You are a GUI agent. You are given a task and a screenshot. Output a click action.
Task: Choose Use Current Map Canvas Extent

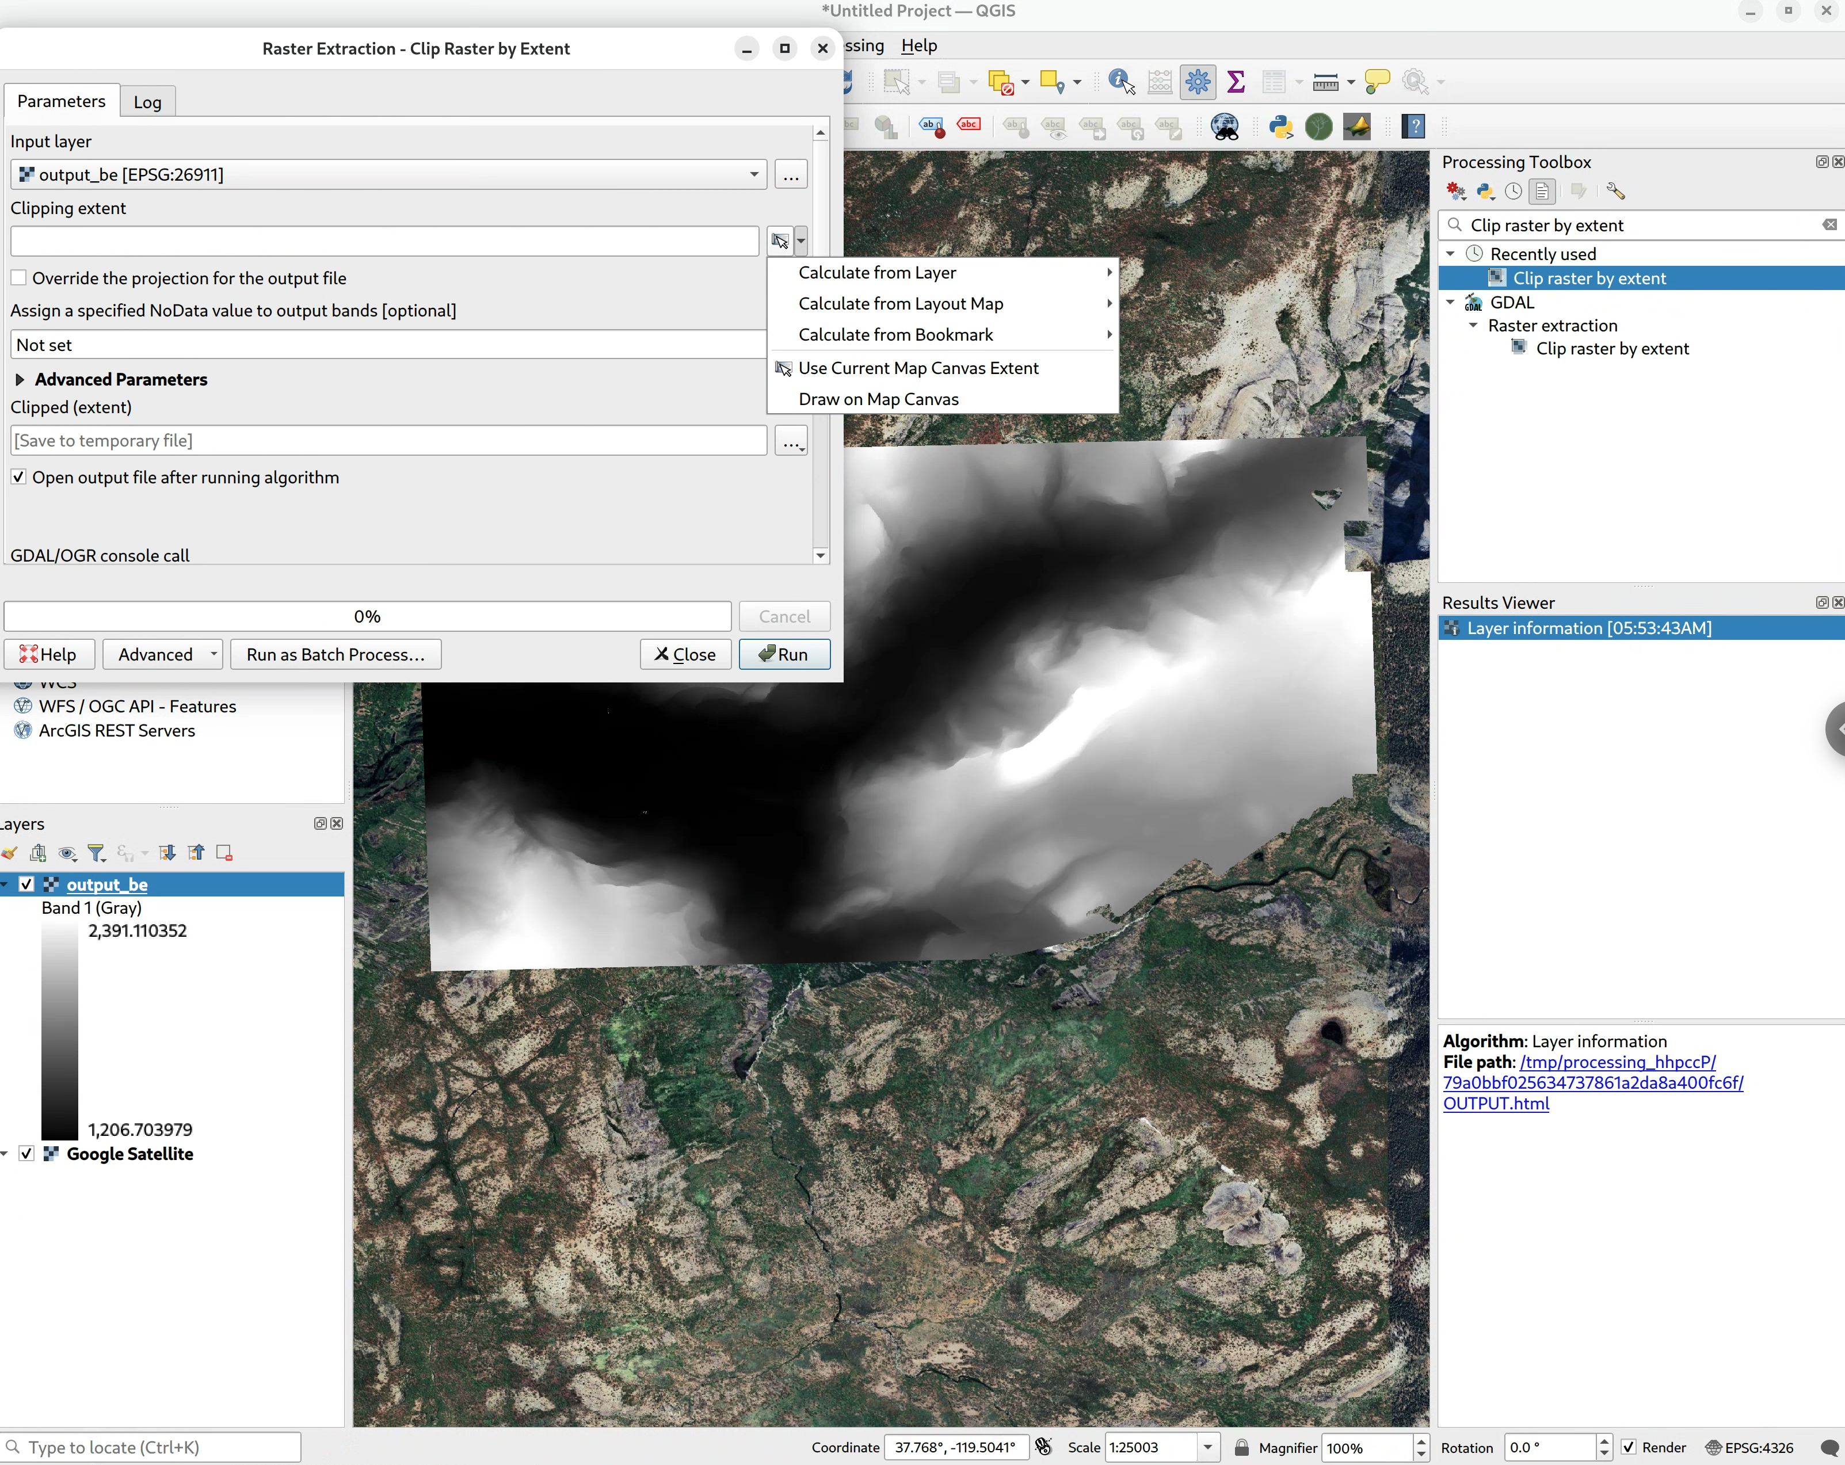pyautogui.click(x=917, y=368)
